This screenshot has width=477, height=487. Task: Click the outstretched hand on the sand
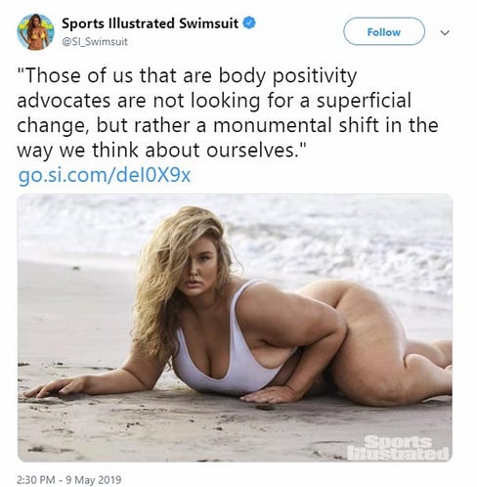pyautogui.click(x=54, y=388)
